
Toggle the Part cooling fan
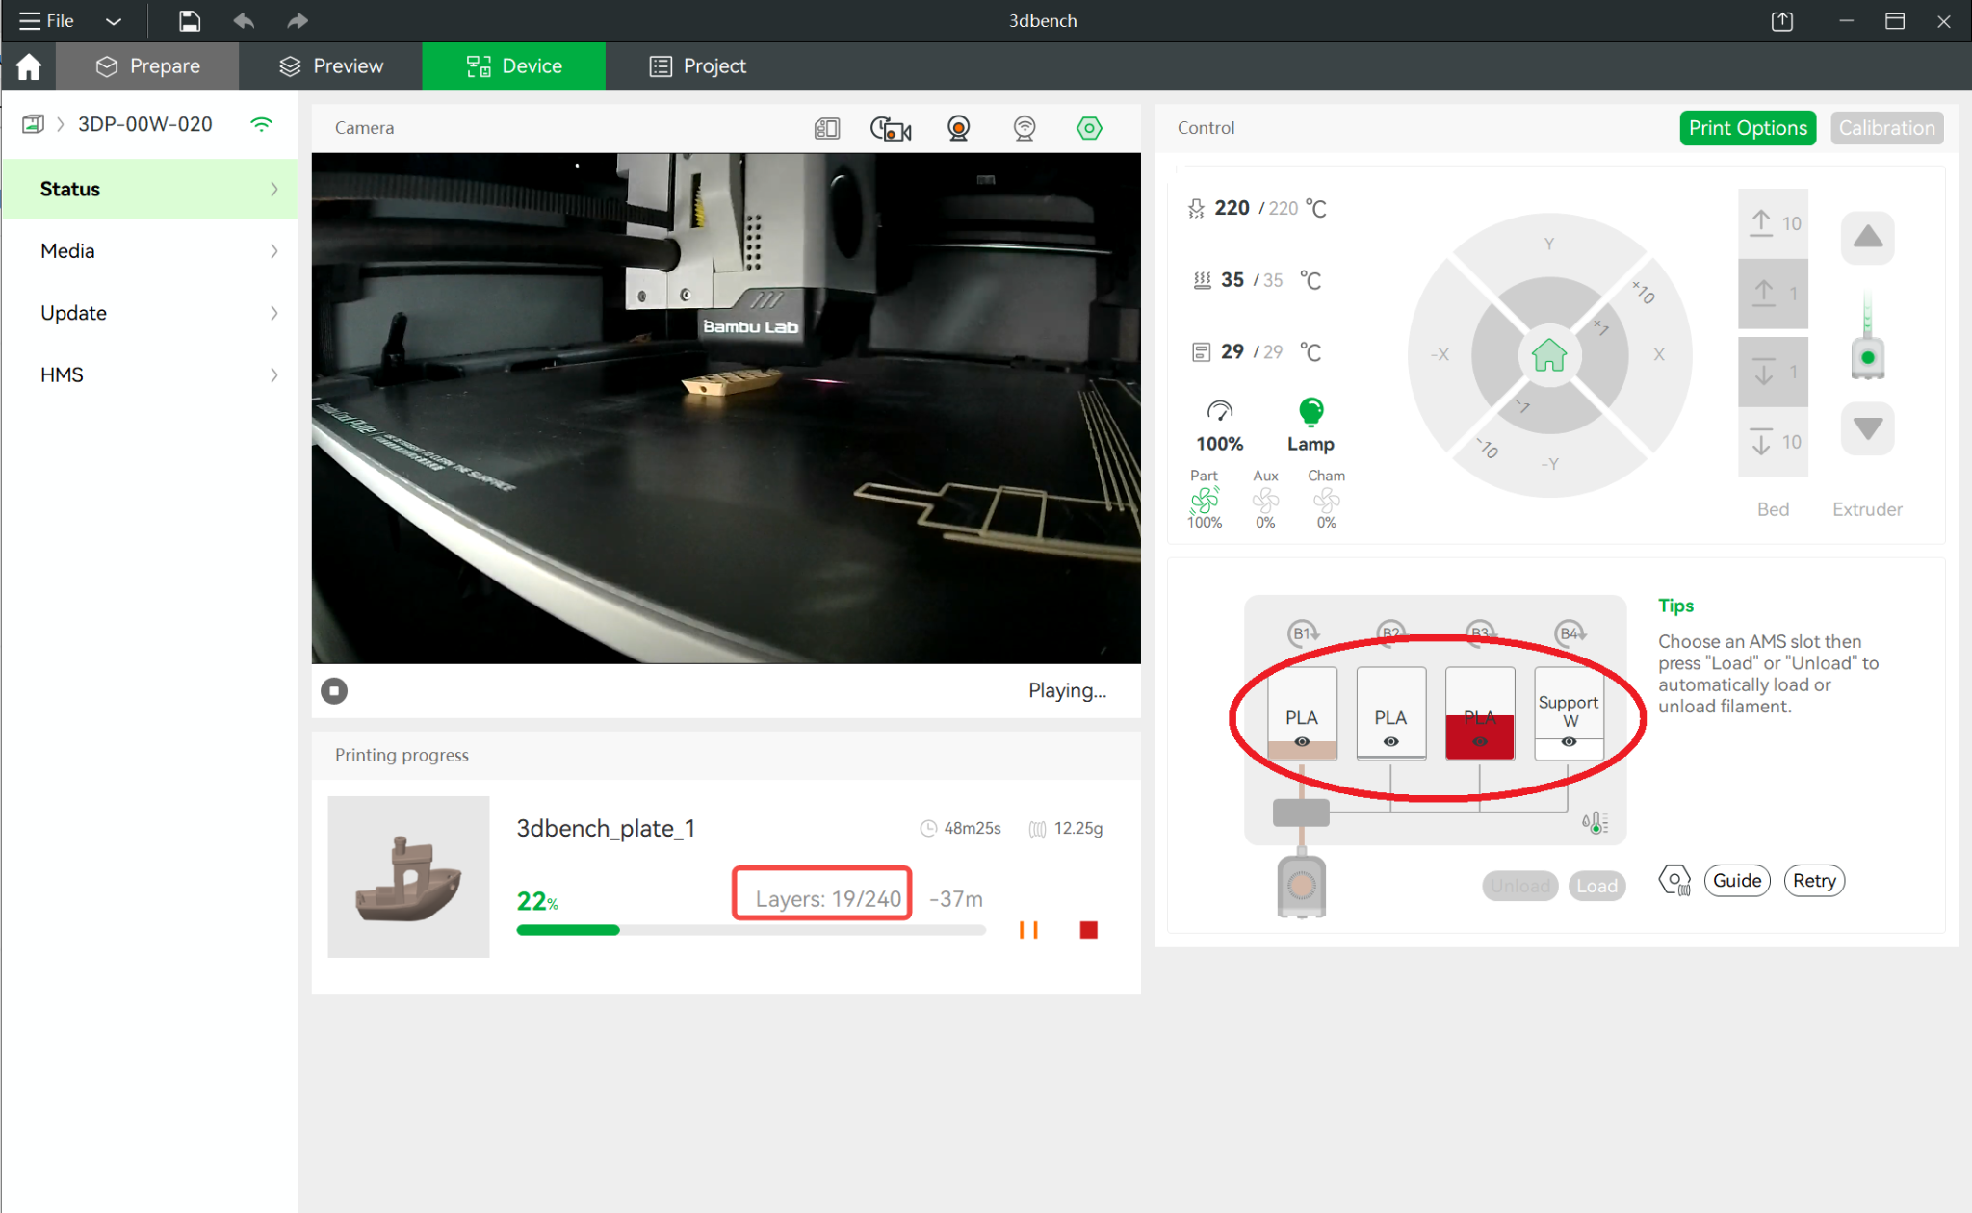[1204, 500]
